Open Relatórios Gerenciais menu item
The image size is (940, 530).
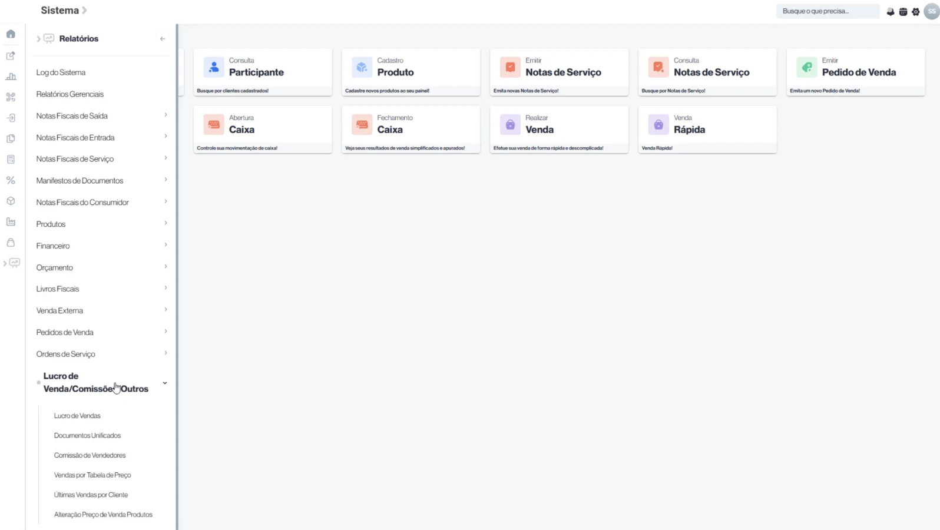click(69, 94)
